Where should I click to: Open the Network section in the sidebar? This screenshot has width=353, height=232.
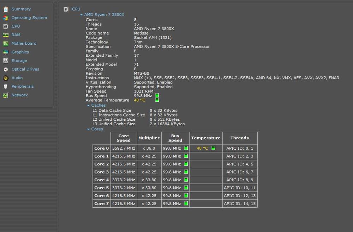point(20,95)
